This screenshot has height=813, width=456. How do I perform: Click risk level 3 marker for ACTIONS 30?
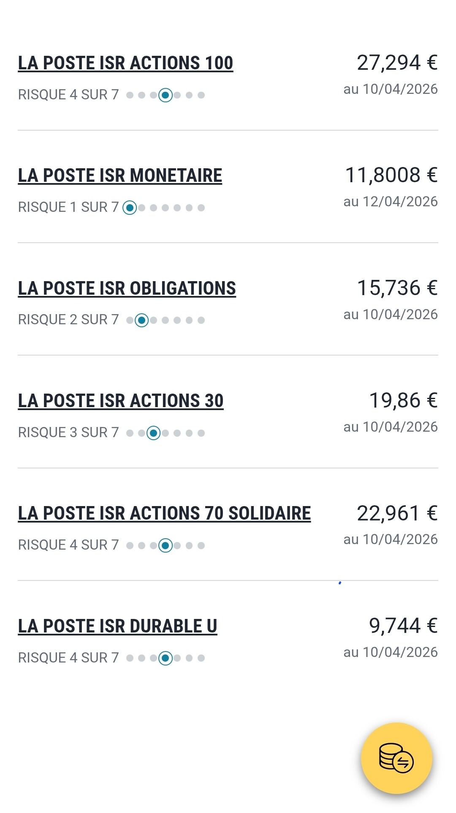154,433
